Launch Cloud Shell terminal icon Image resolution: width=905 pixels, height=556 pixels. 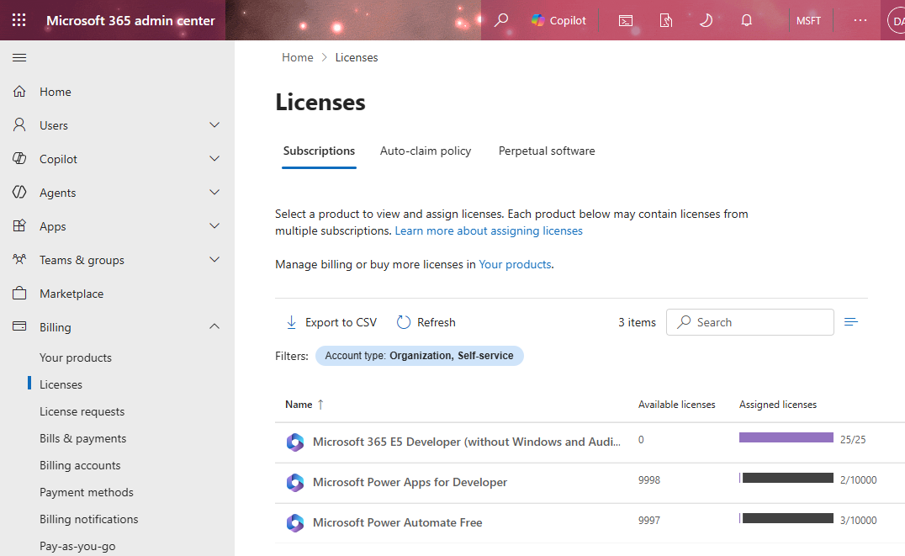[626, 21]
